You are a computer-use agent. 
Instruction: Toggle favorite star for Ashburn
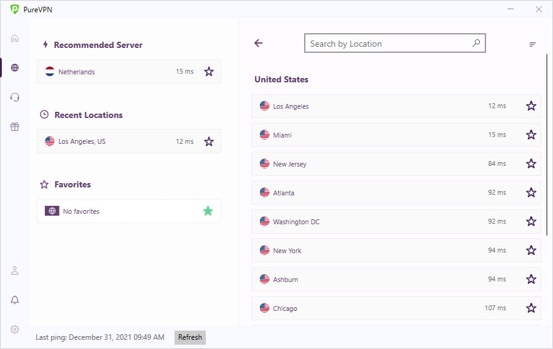[x=531, y=279]
